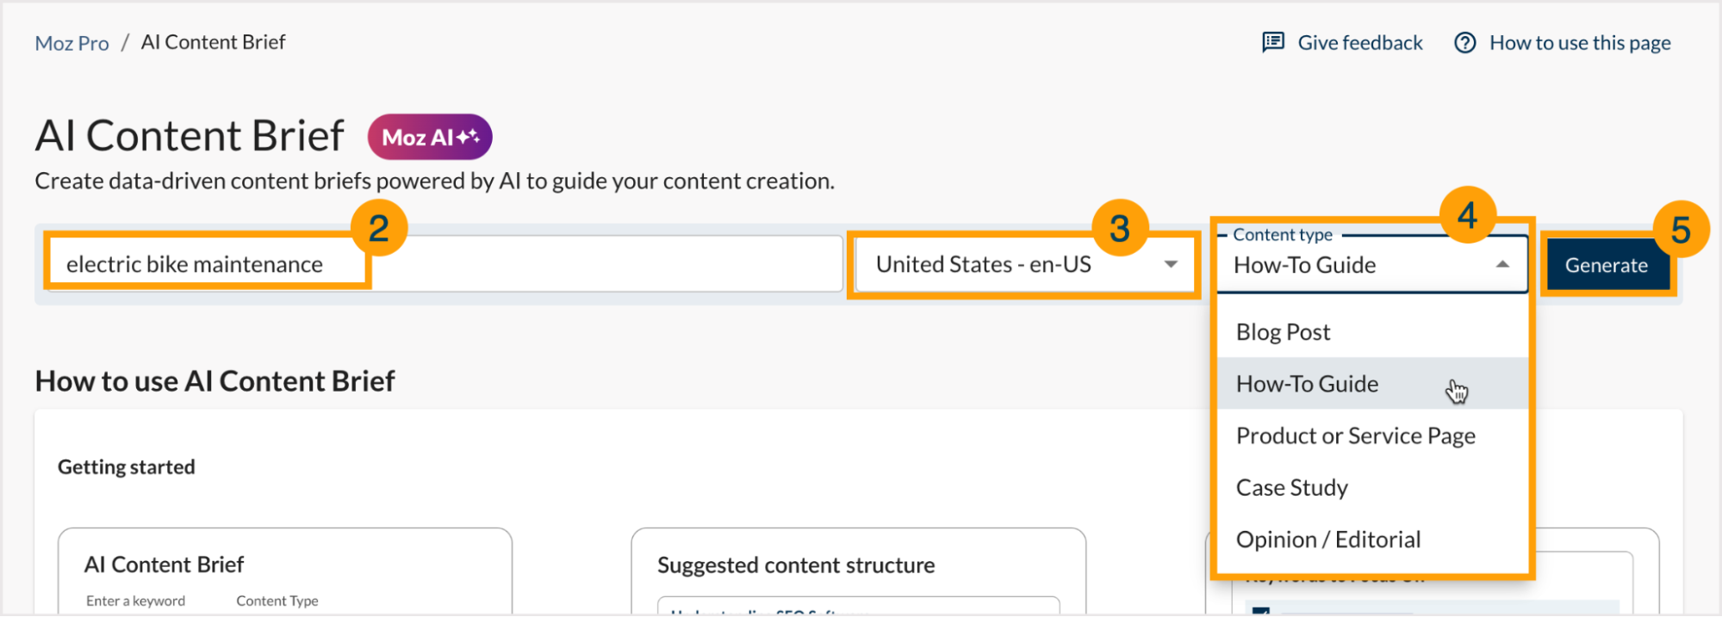Click the Moz AI sparkle badge
The width and height of the screenshot is (1722, 617).
pyautogui.click(x=429, y=136)
